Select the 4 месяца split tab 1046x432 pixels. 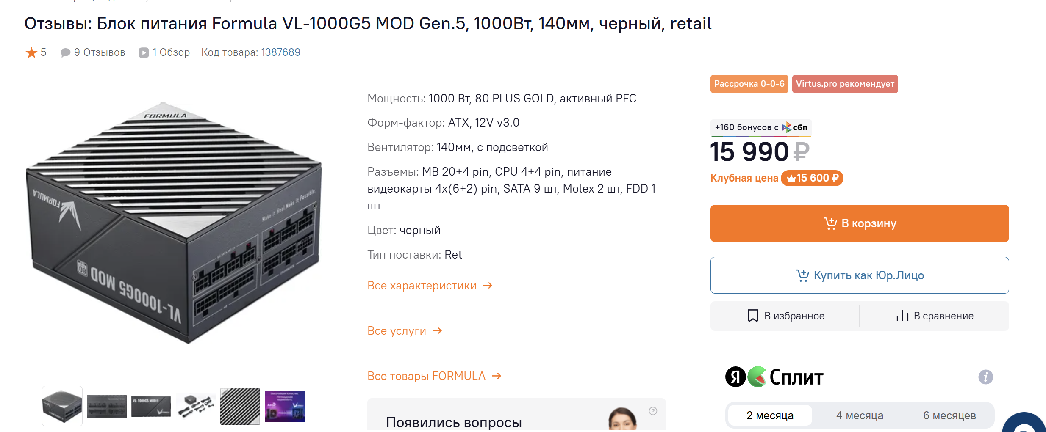[860, 415]
